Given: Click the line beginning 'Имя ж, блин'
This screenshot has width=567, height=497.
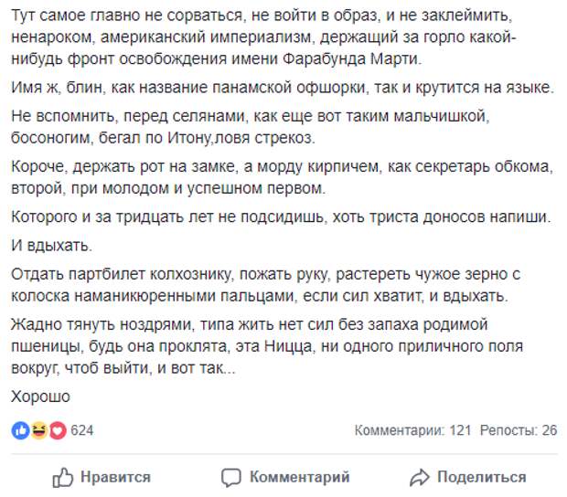Looking at the screenshot, I should click(282, 88).
